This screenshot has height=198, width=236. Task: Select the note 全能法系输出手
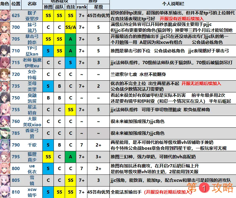tap(126, 192)
